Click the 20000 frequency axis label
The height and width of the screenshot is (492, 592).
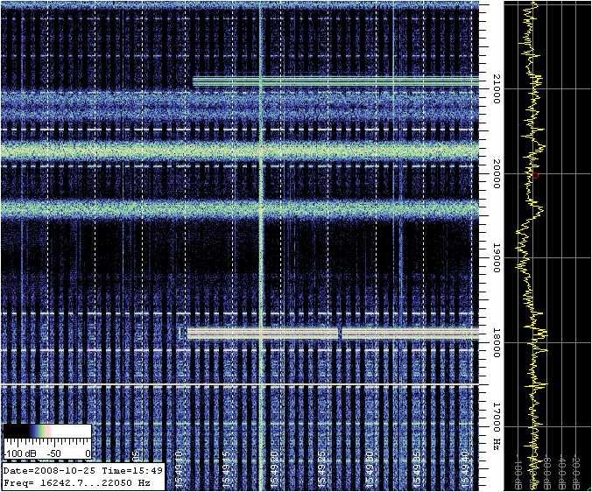click(x=497, y=178)
